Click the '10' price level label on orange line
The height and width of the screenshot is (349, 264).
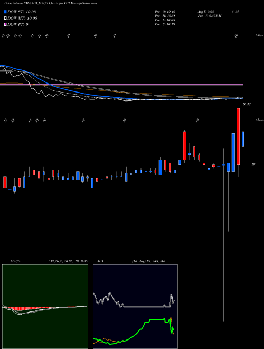pyautogui.click(x=253, y=164)
